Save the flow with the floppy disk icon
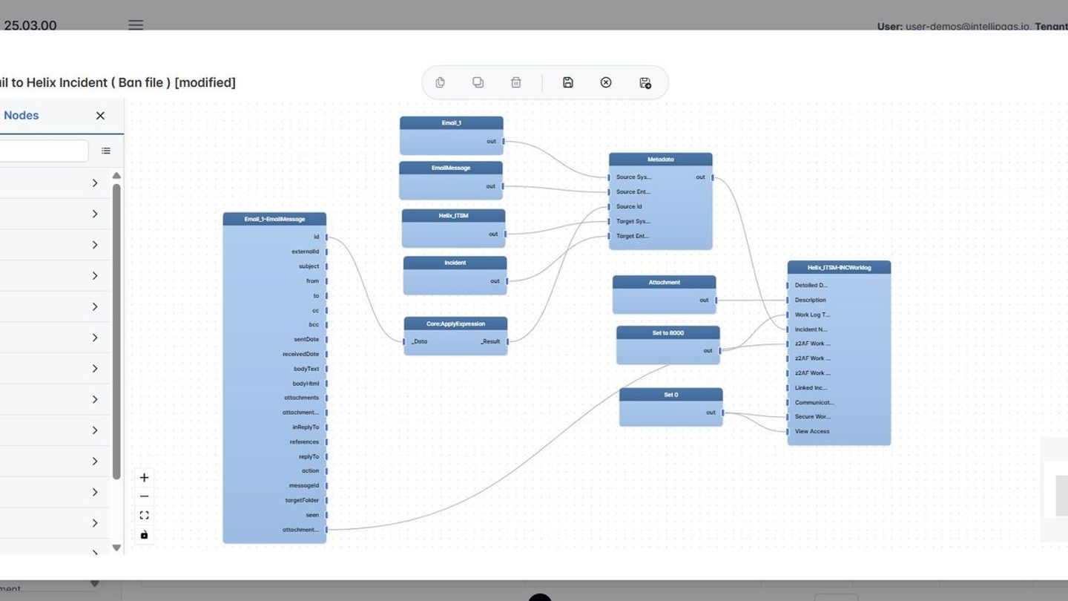This screenshot has width=1068, height=601. click(x=568, y=82)
